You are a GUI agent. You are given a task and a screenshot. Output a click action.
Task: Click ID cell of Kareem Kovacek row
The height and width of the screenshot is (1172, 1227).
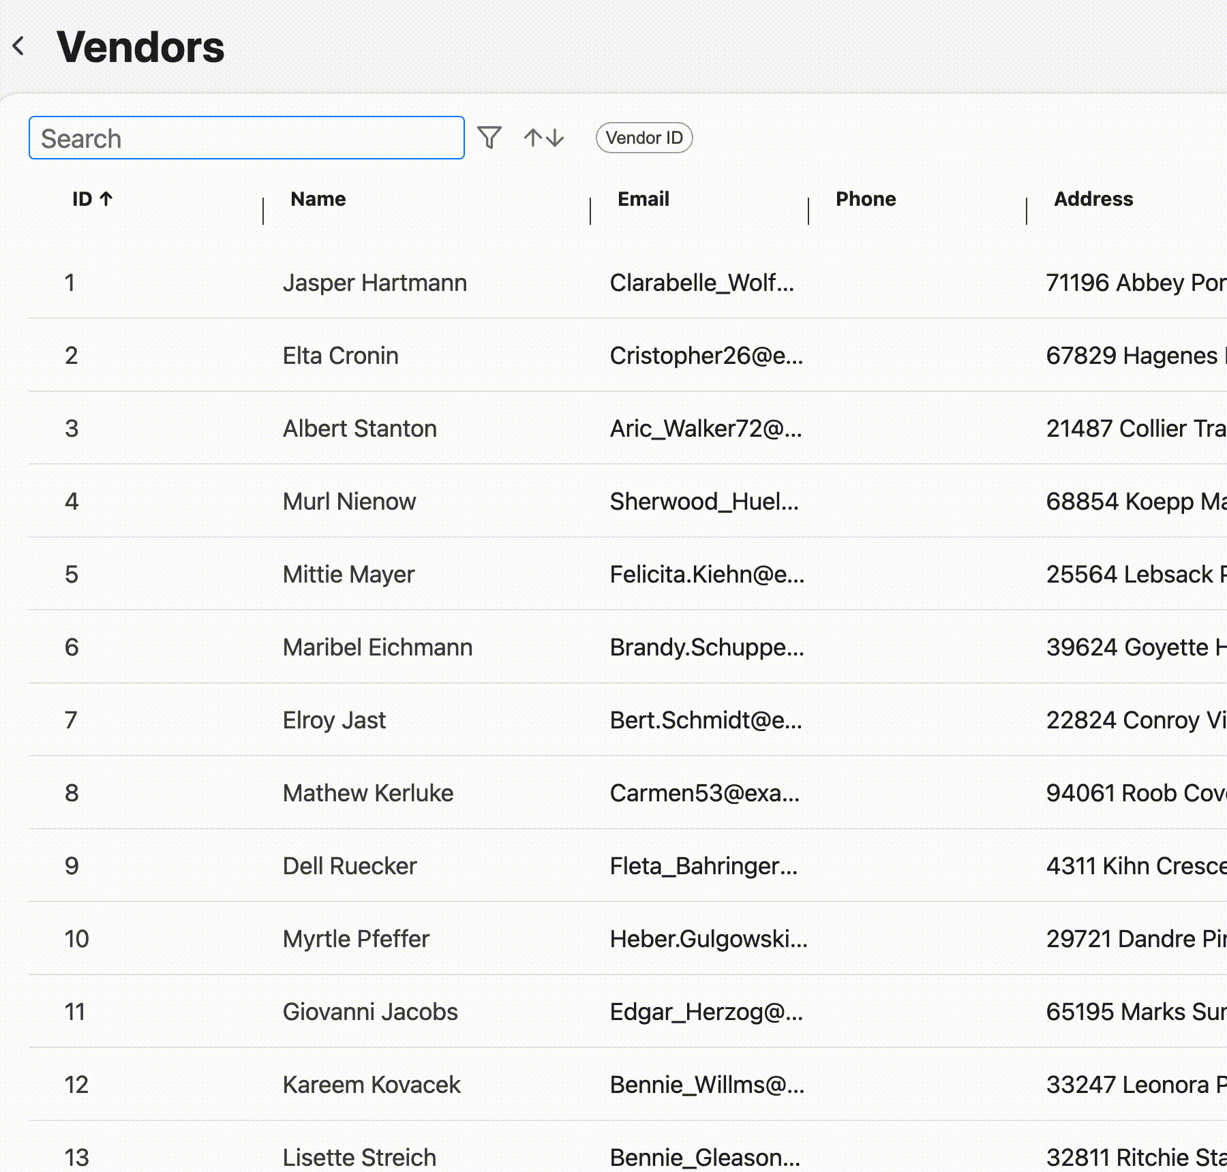coord(76,1085)
